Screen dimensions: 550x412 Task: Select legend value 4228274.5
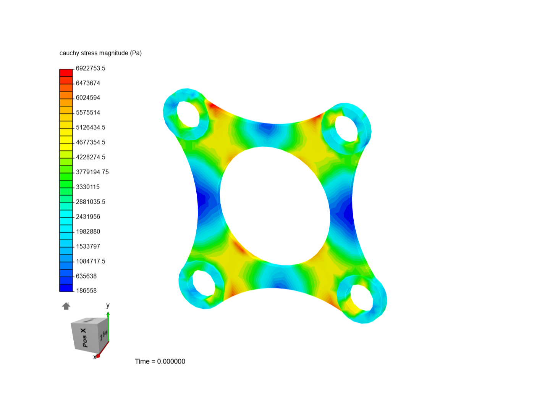point(91,157)
